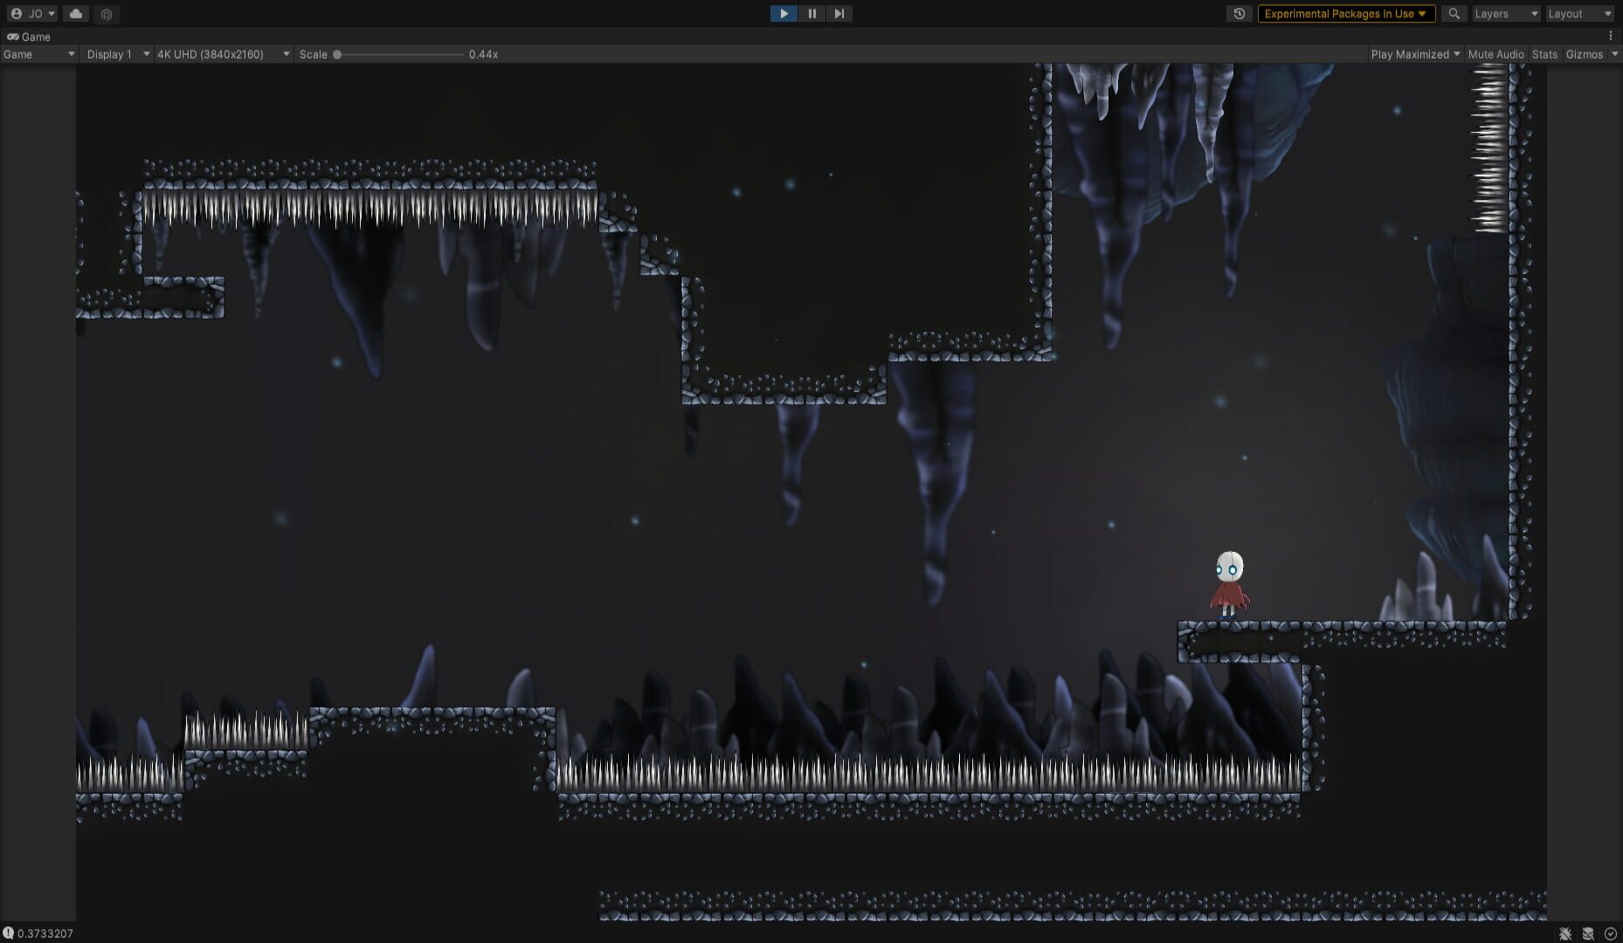Open the global search magnifier
The width and height of the screenshot is (1623, 943).
(1454, 14)
